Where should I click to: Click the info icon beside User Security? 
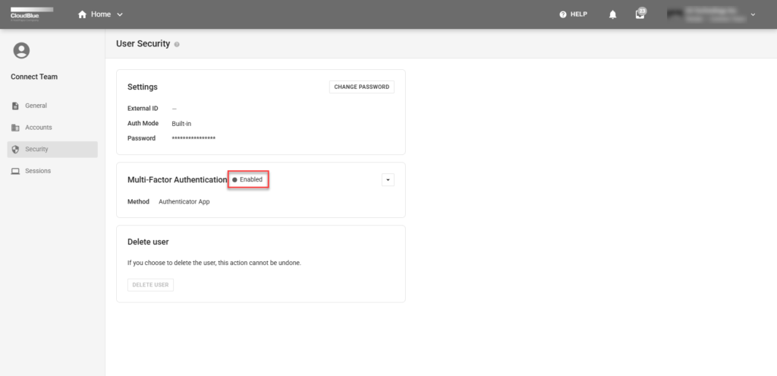click(177, 45)
